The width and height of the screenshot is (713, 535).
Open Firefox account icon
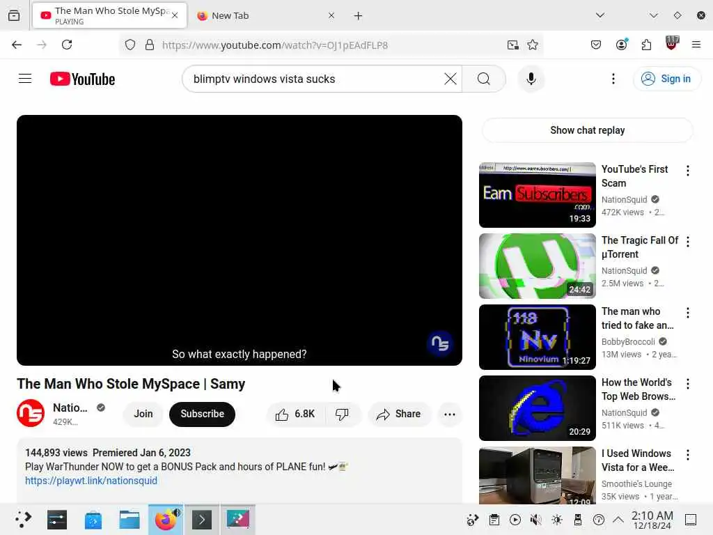coord(622,44)
